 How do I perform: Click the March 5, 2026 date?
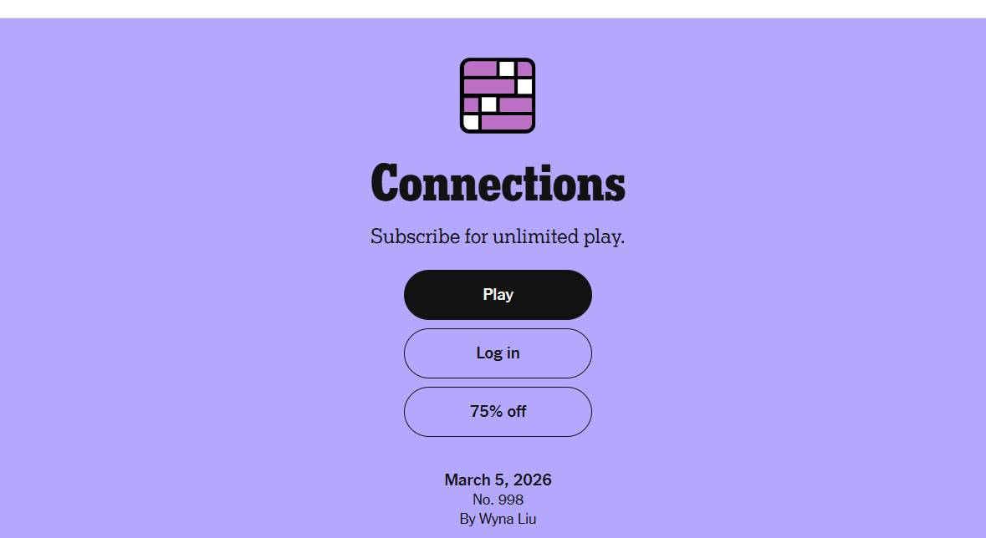(498, 480)
